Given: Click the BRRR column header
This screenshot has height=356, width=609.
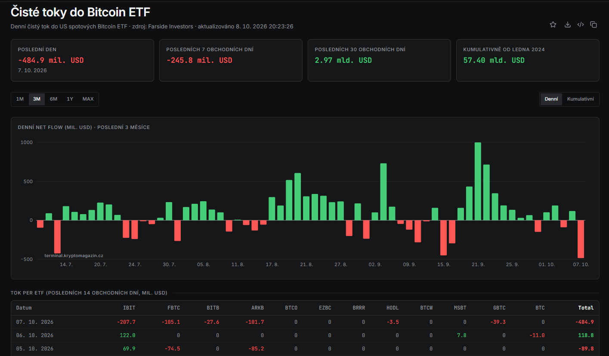Looking at the screenshot, I should click(359, 308).
